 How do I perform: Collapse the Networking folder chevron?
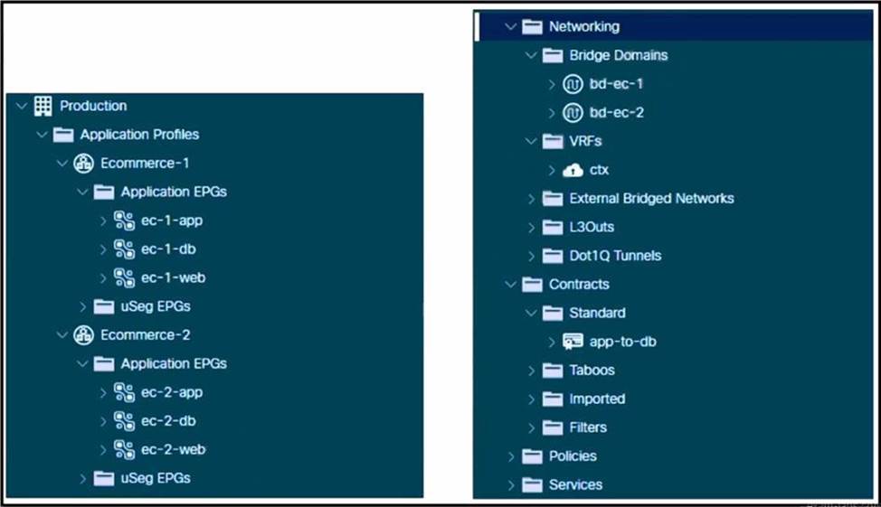[511, 27]
